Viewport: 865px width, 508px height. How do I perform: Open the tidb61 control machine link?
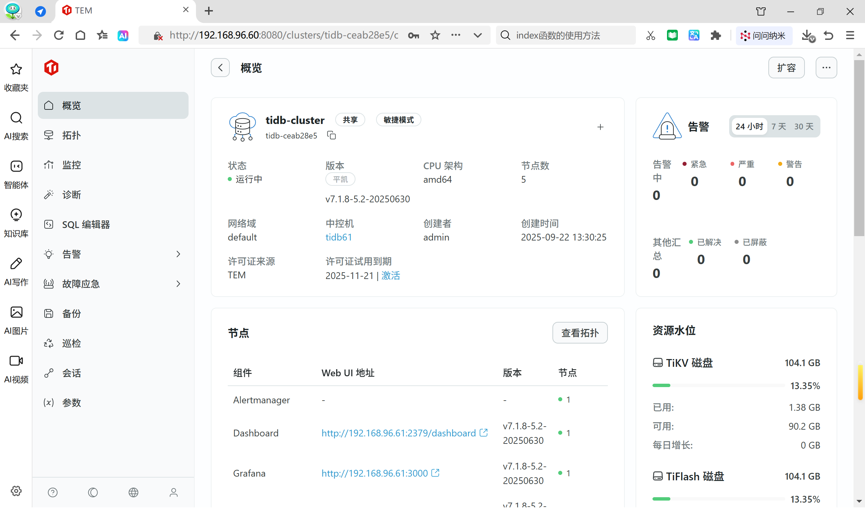coord(339,237)
